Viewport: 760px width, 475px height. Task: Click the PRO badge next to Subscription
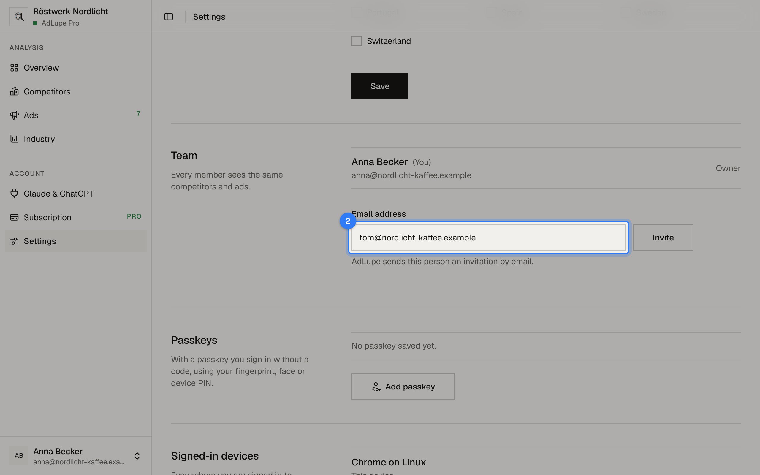134,216
